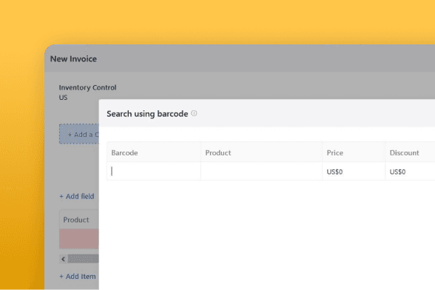Click the horizontal scrollbar thumb under Product
Image resolution: width=435 pixels, height=290 pixels.
(x=83, y=259)
